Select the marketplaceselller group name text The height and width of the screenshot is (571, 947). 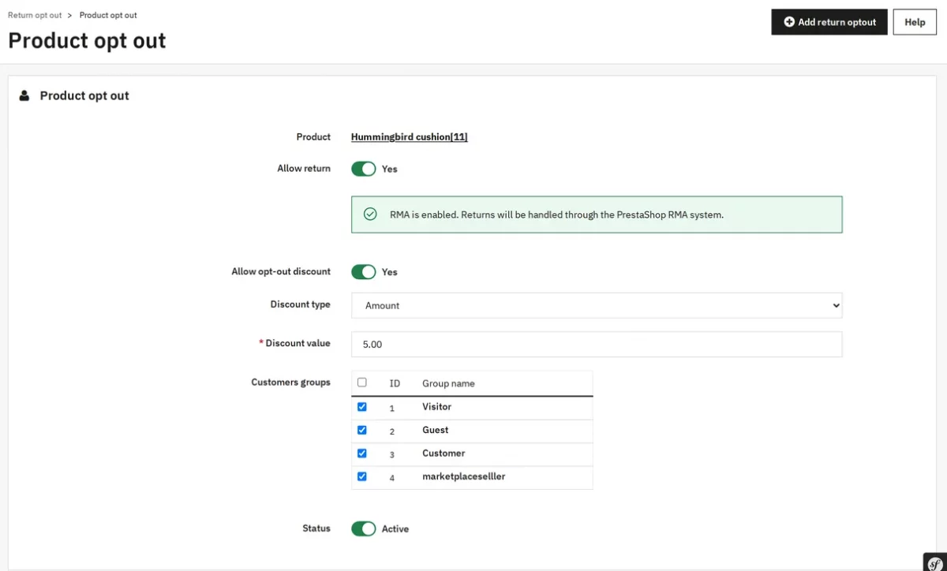point(463,476)
